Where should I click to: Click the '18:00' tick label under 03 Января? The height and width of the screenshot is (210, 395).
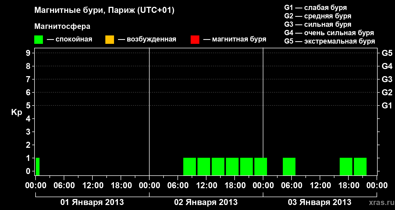[348, 186]
